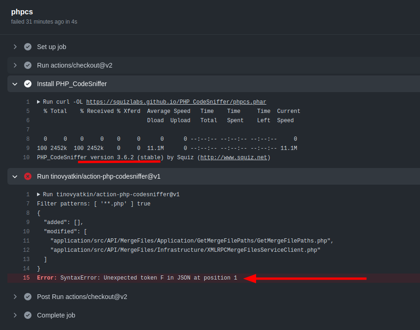Viewport: 420px width, 330px height.
Task: Expand the Set up job step
Action: (15, 47)
